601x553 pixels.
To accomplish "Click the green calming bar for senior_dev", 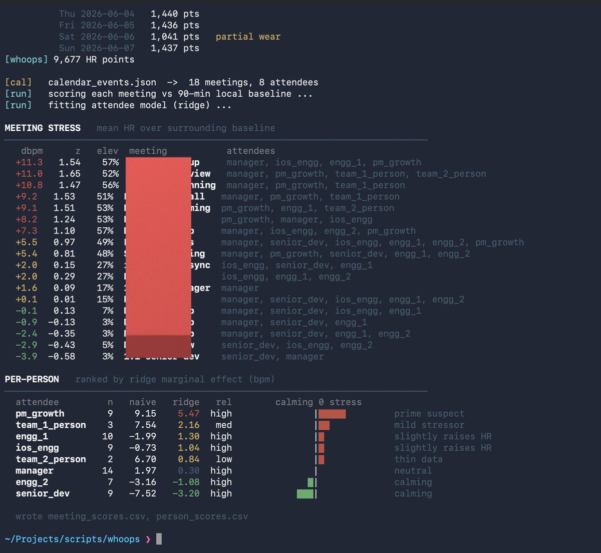I will pyautogui.click(x=305, y=494).
